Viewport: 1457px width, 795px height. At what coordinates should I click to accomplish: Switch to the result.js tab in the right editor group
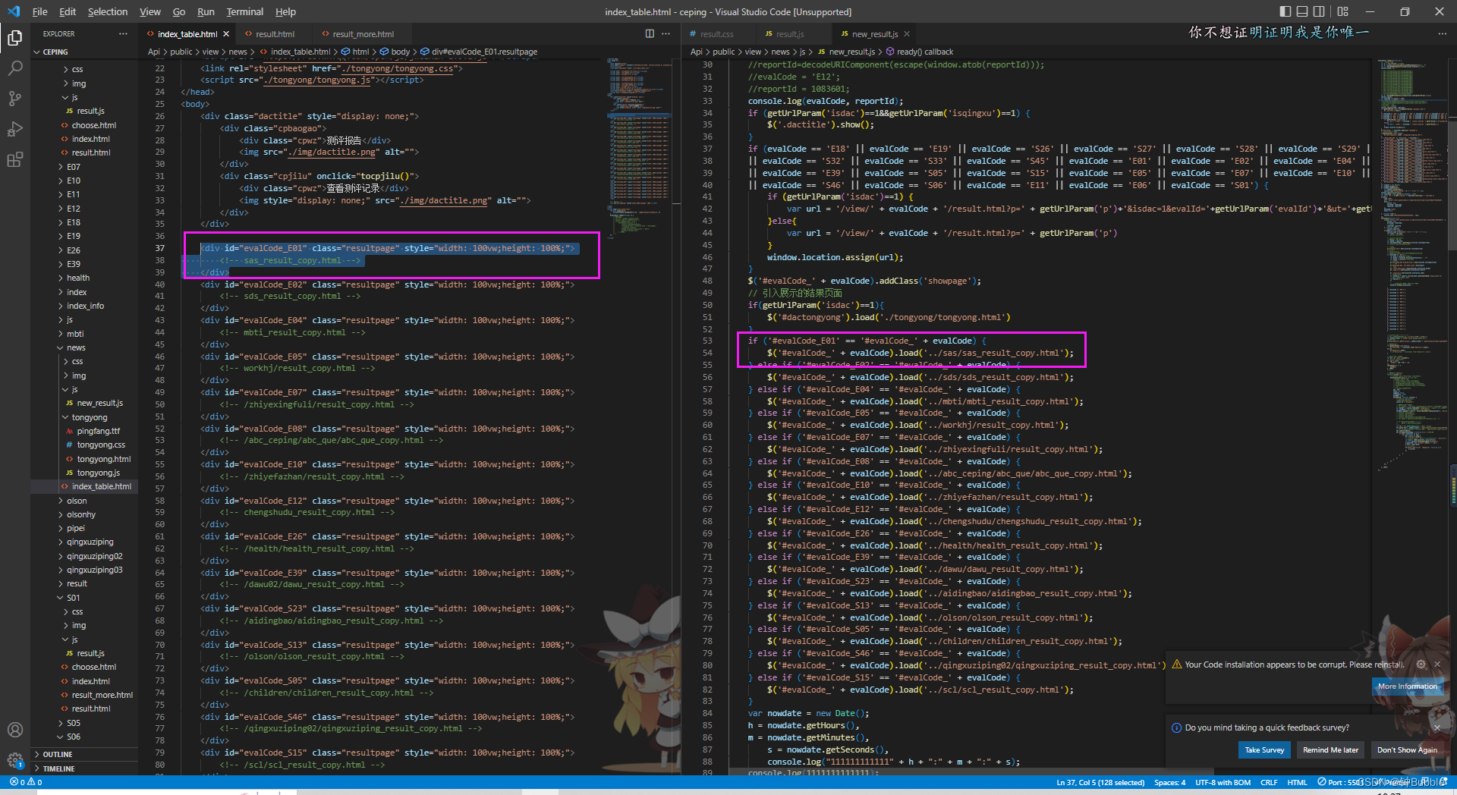(789, 34)
